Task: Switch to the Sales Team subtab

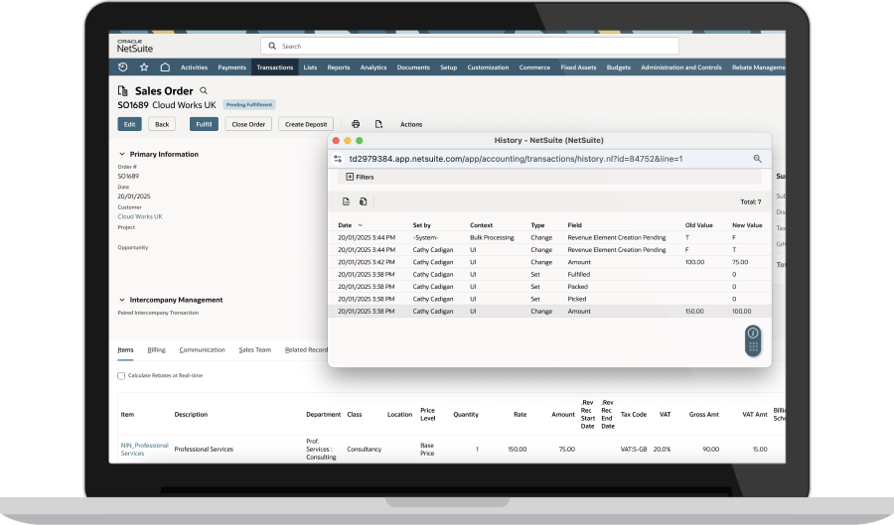Action: click(x=255, y=350)
